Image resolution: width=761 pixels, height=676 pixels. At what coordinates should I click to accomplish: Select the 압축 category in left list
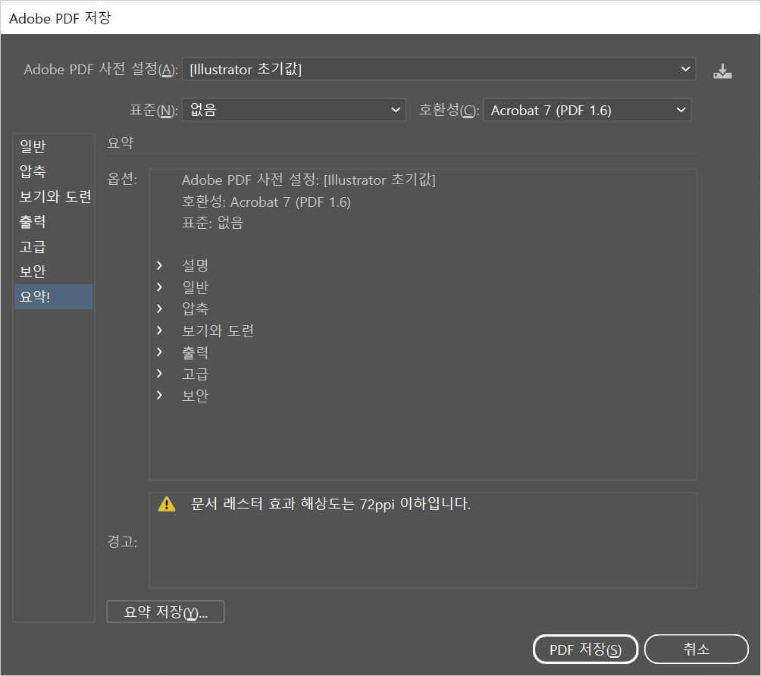pyautogui.click(x=53, y=171)
